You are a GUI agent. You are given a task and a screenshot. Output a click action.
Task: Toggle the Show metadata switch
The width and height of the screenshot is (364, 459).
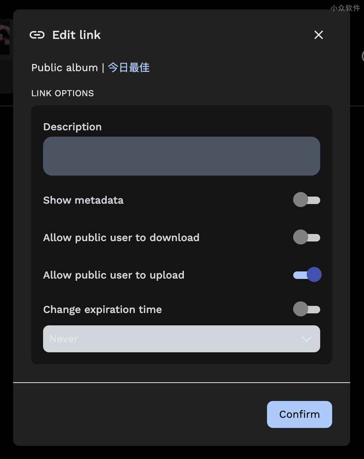coord(306,200)
